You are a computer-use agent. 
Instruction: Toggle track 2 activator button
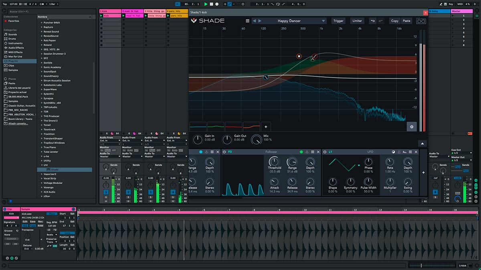pos(128,192)
